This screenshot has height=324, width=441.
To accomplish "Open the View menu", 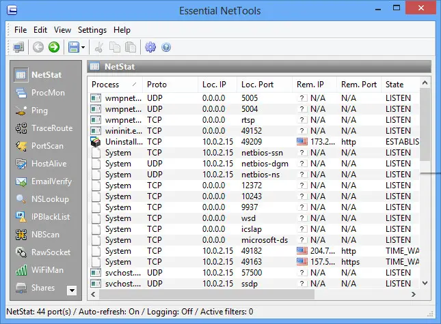I will pyautogui.click(x=62, y=30).
